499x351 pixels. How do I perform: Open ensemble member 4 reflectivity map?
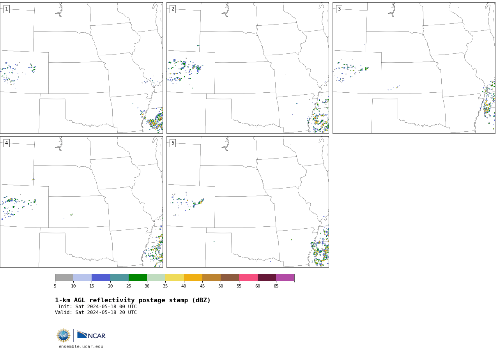click(81, 202)
